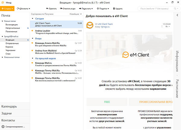Click the sender avatar eM Client icon
This screenshot has height=130, width=181.
coord(90,25)
